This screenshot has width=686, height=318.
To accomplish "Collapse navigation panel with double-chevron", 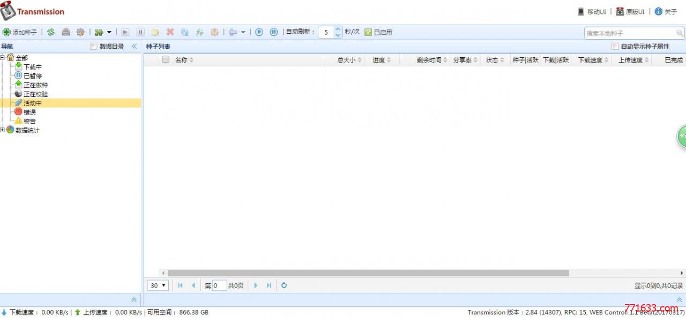I will (x=134, y=47).
